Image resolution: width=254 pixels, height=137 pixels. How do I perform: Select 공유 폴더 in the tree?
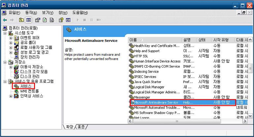click(x=28, y=43)
